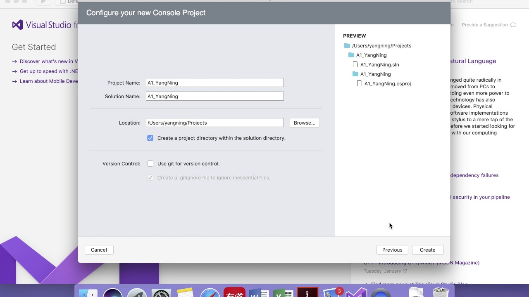Image resolution: width=529 pixels, height=297 pixels.
Task: Click the "Version Control:" label
Action: coord(121,164)
